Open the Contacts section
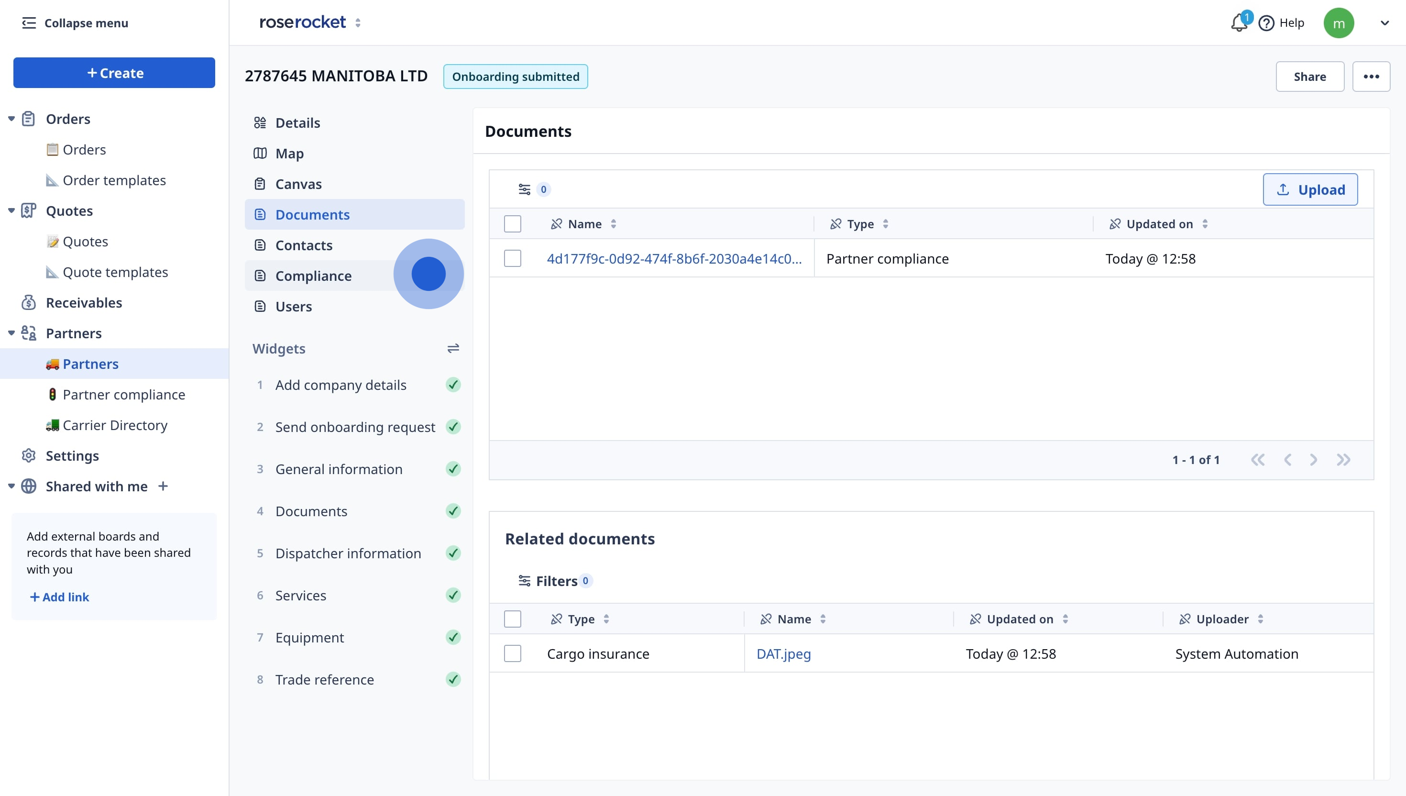The height and width of the screenshot is (796, 1406). click(304, 245)
